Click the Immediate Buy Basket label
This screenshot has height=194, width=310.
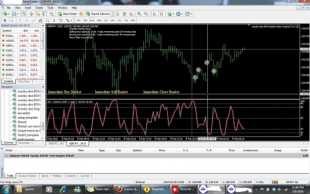[64, 92]
